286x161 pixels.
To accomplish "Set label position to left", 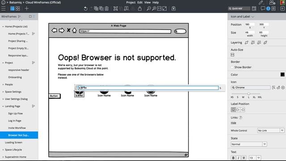I will pos(243,110).
